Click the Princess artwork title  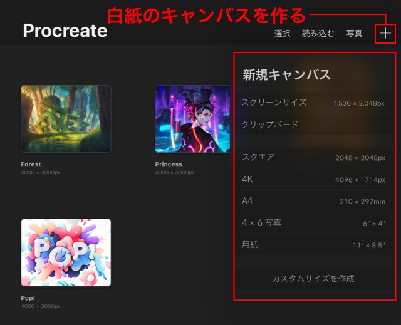coord(169,164)
